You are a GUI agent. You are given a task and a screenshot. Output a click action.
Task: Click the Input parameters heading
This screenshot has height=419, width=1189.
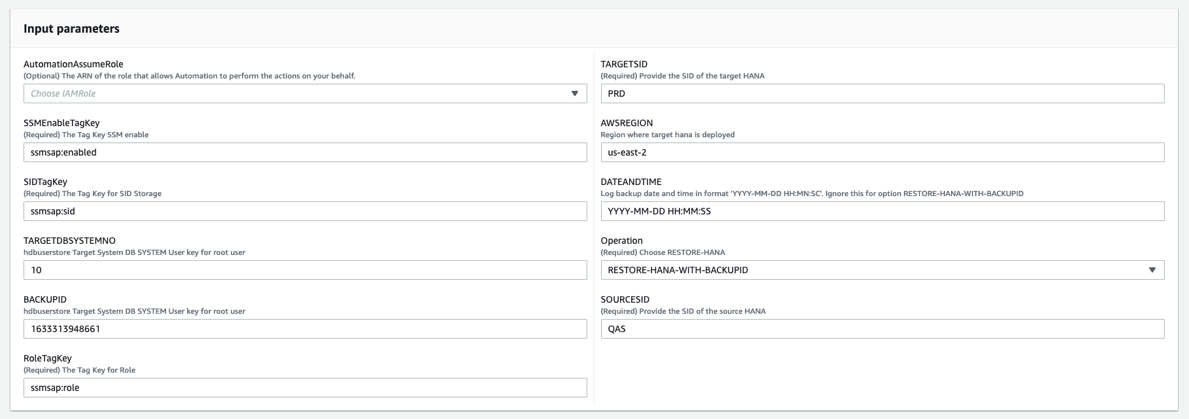[x=71, y=29]
